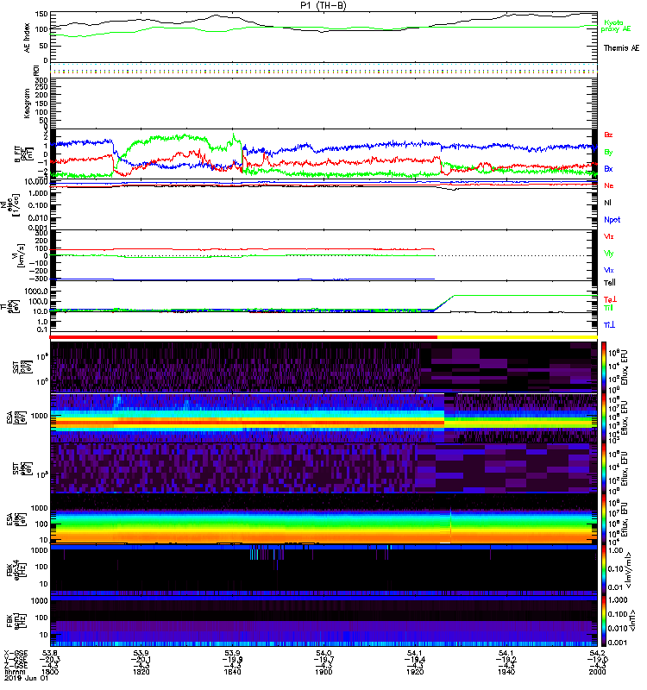The image size is (647, 690).
Task: Click the 2000 time label
Action: [x=597, y=672]
